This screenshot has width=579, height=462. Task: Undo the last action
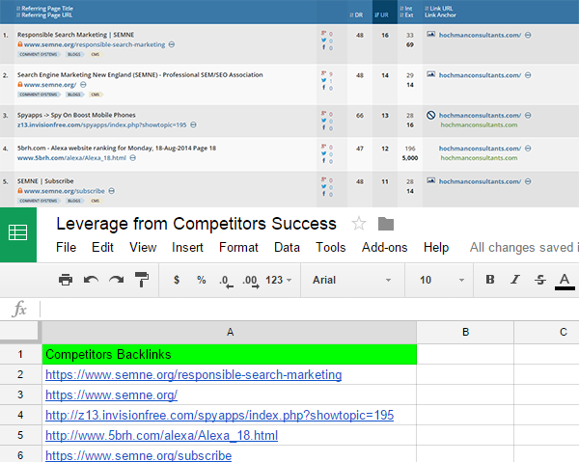pos(91,280)
